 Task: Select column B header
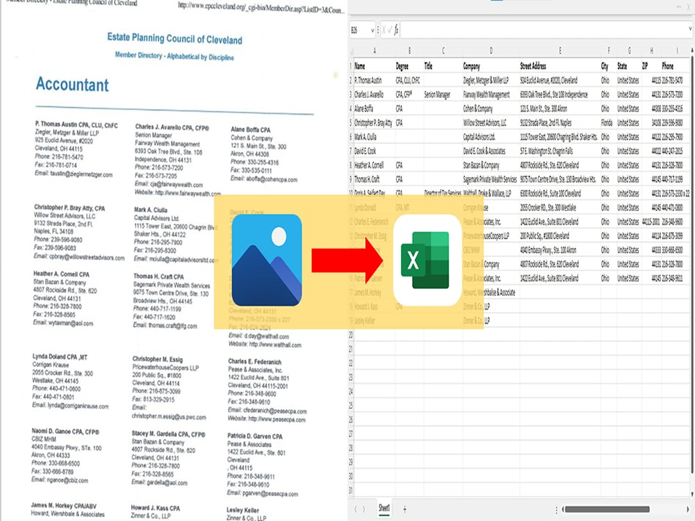(x=409, y=51)
